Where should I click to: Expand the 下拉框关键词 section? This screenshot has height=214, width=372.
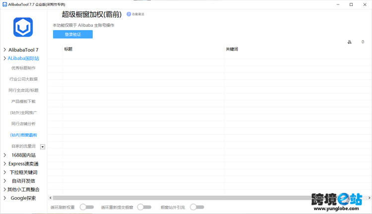[5, 172]
